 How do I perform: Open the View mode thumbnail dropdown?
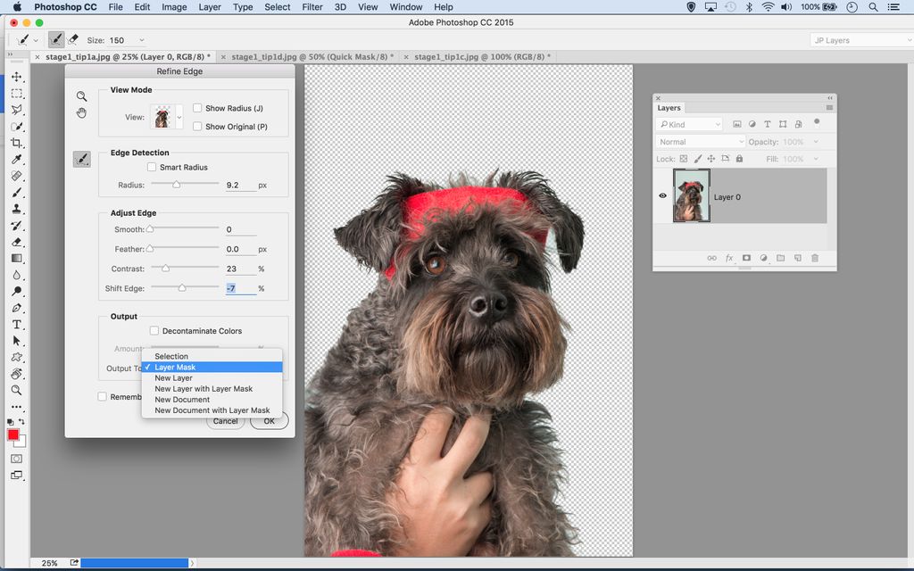177,116
